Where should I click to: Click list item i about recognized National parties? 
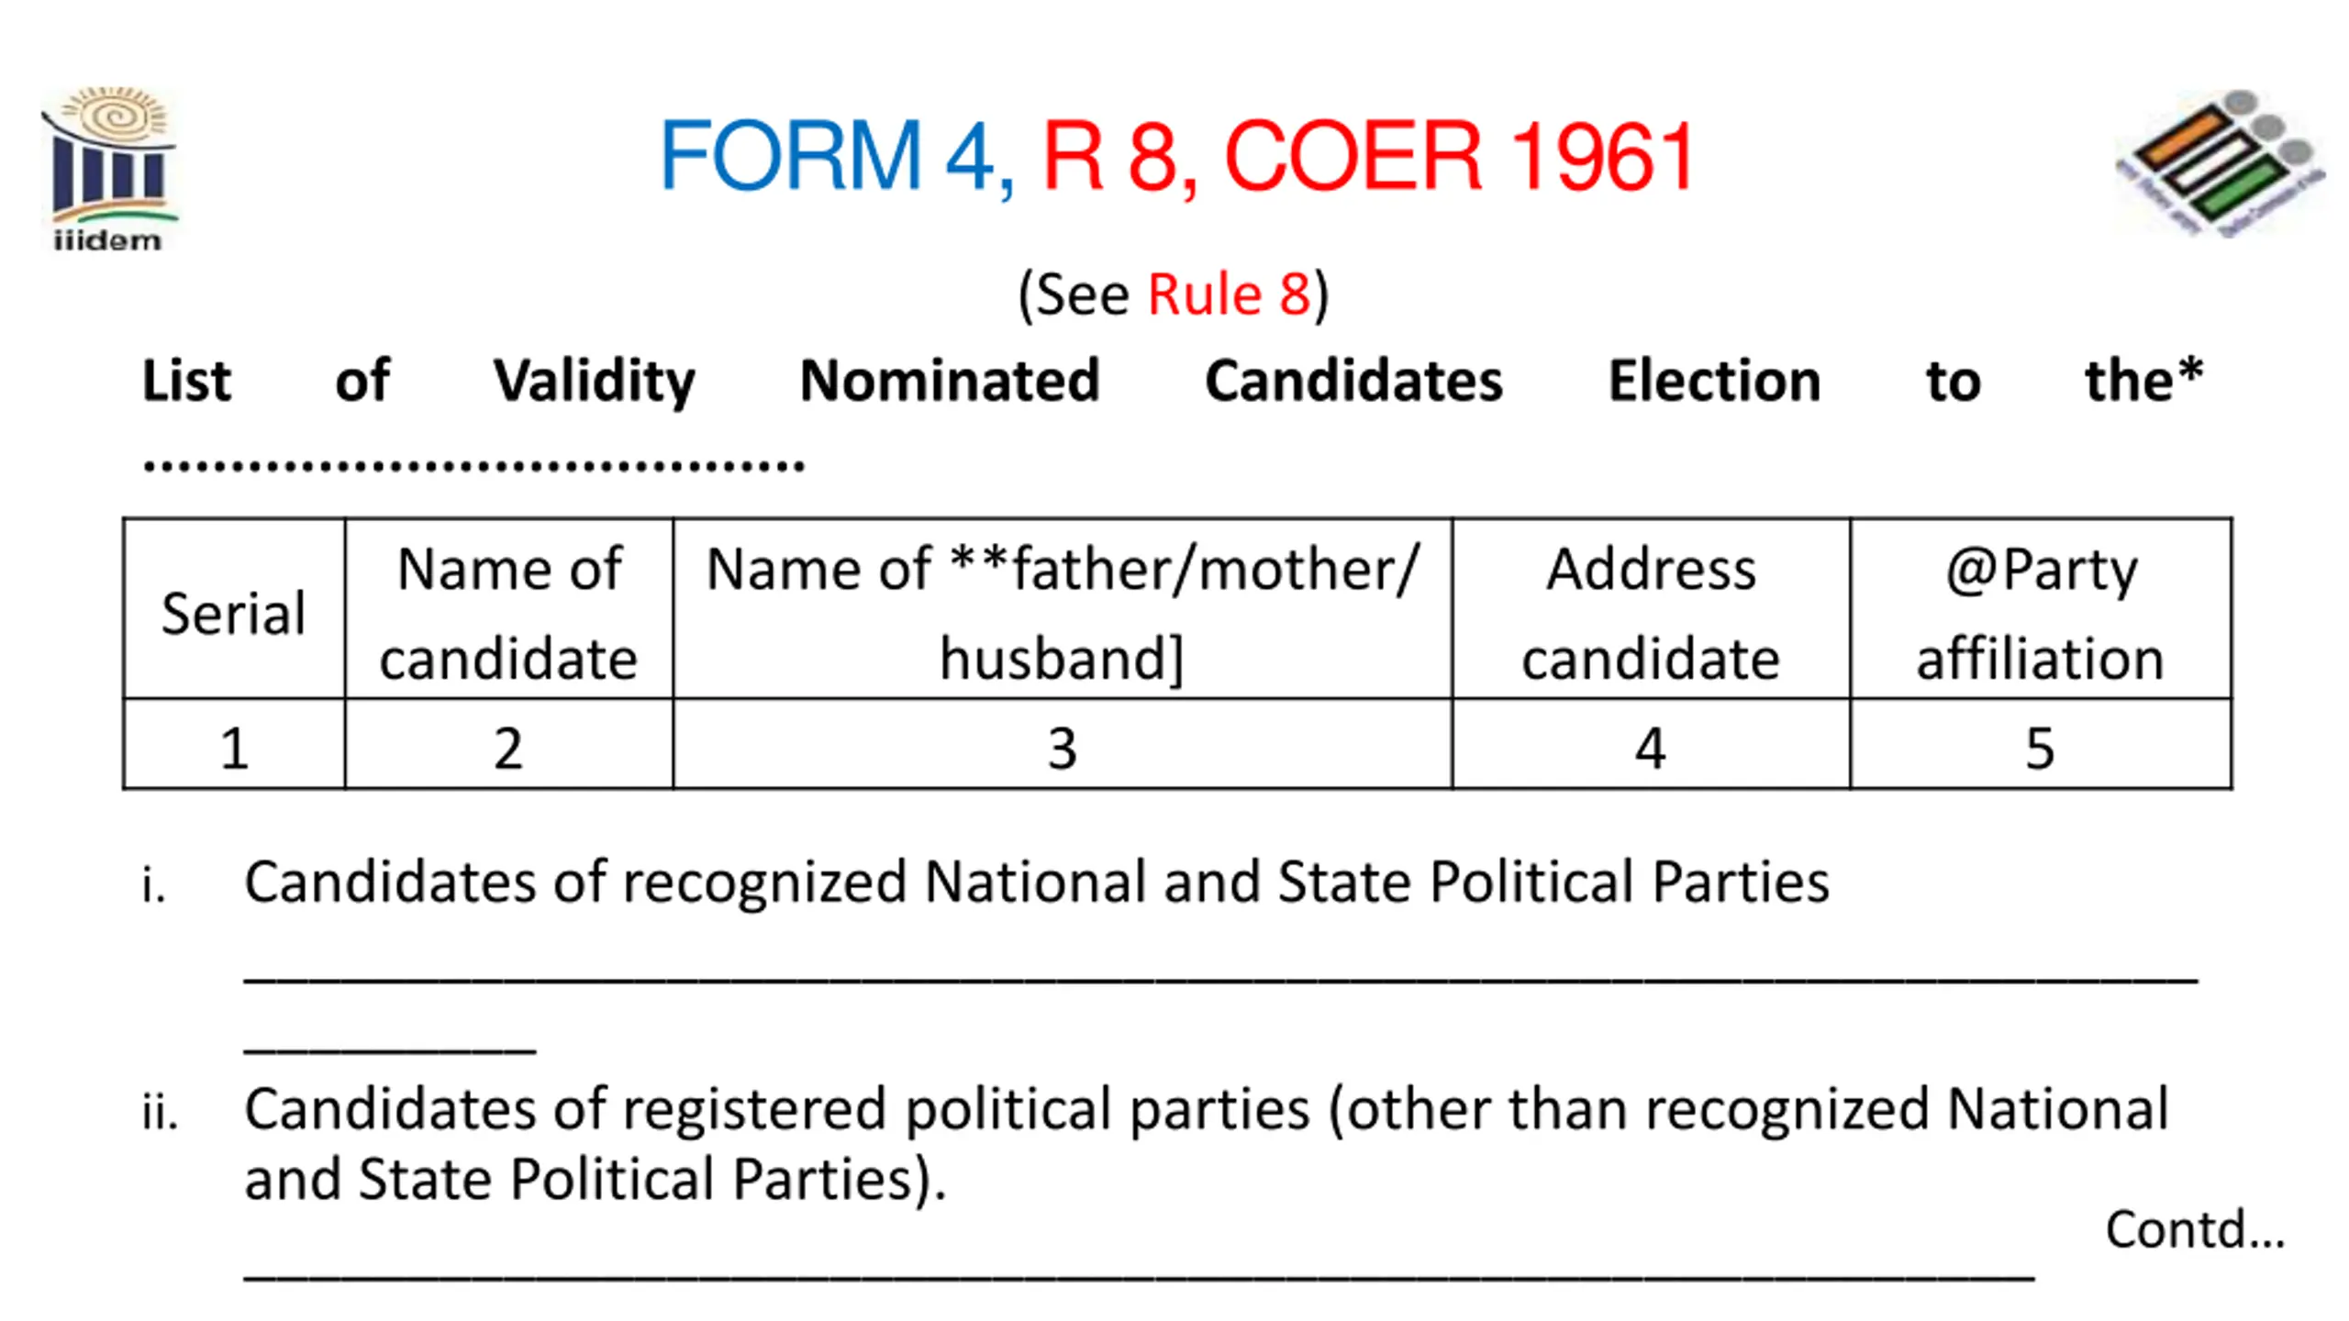tap(1035, 883)
